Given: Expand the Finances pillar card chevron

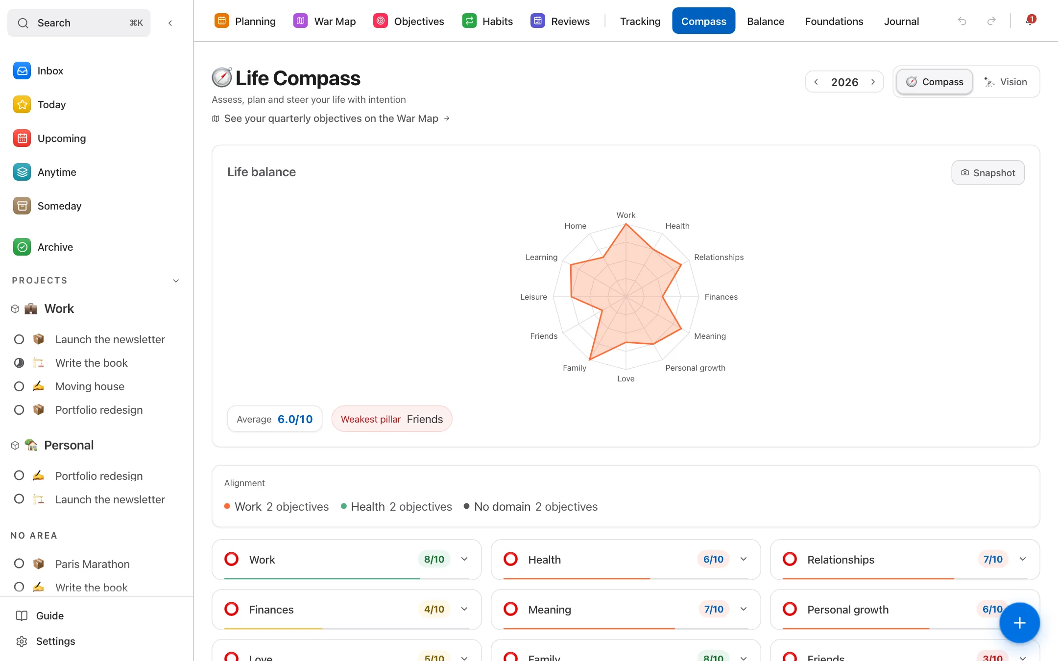Looking at the screenshot, I should (464, 609).
